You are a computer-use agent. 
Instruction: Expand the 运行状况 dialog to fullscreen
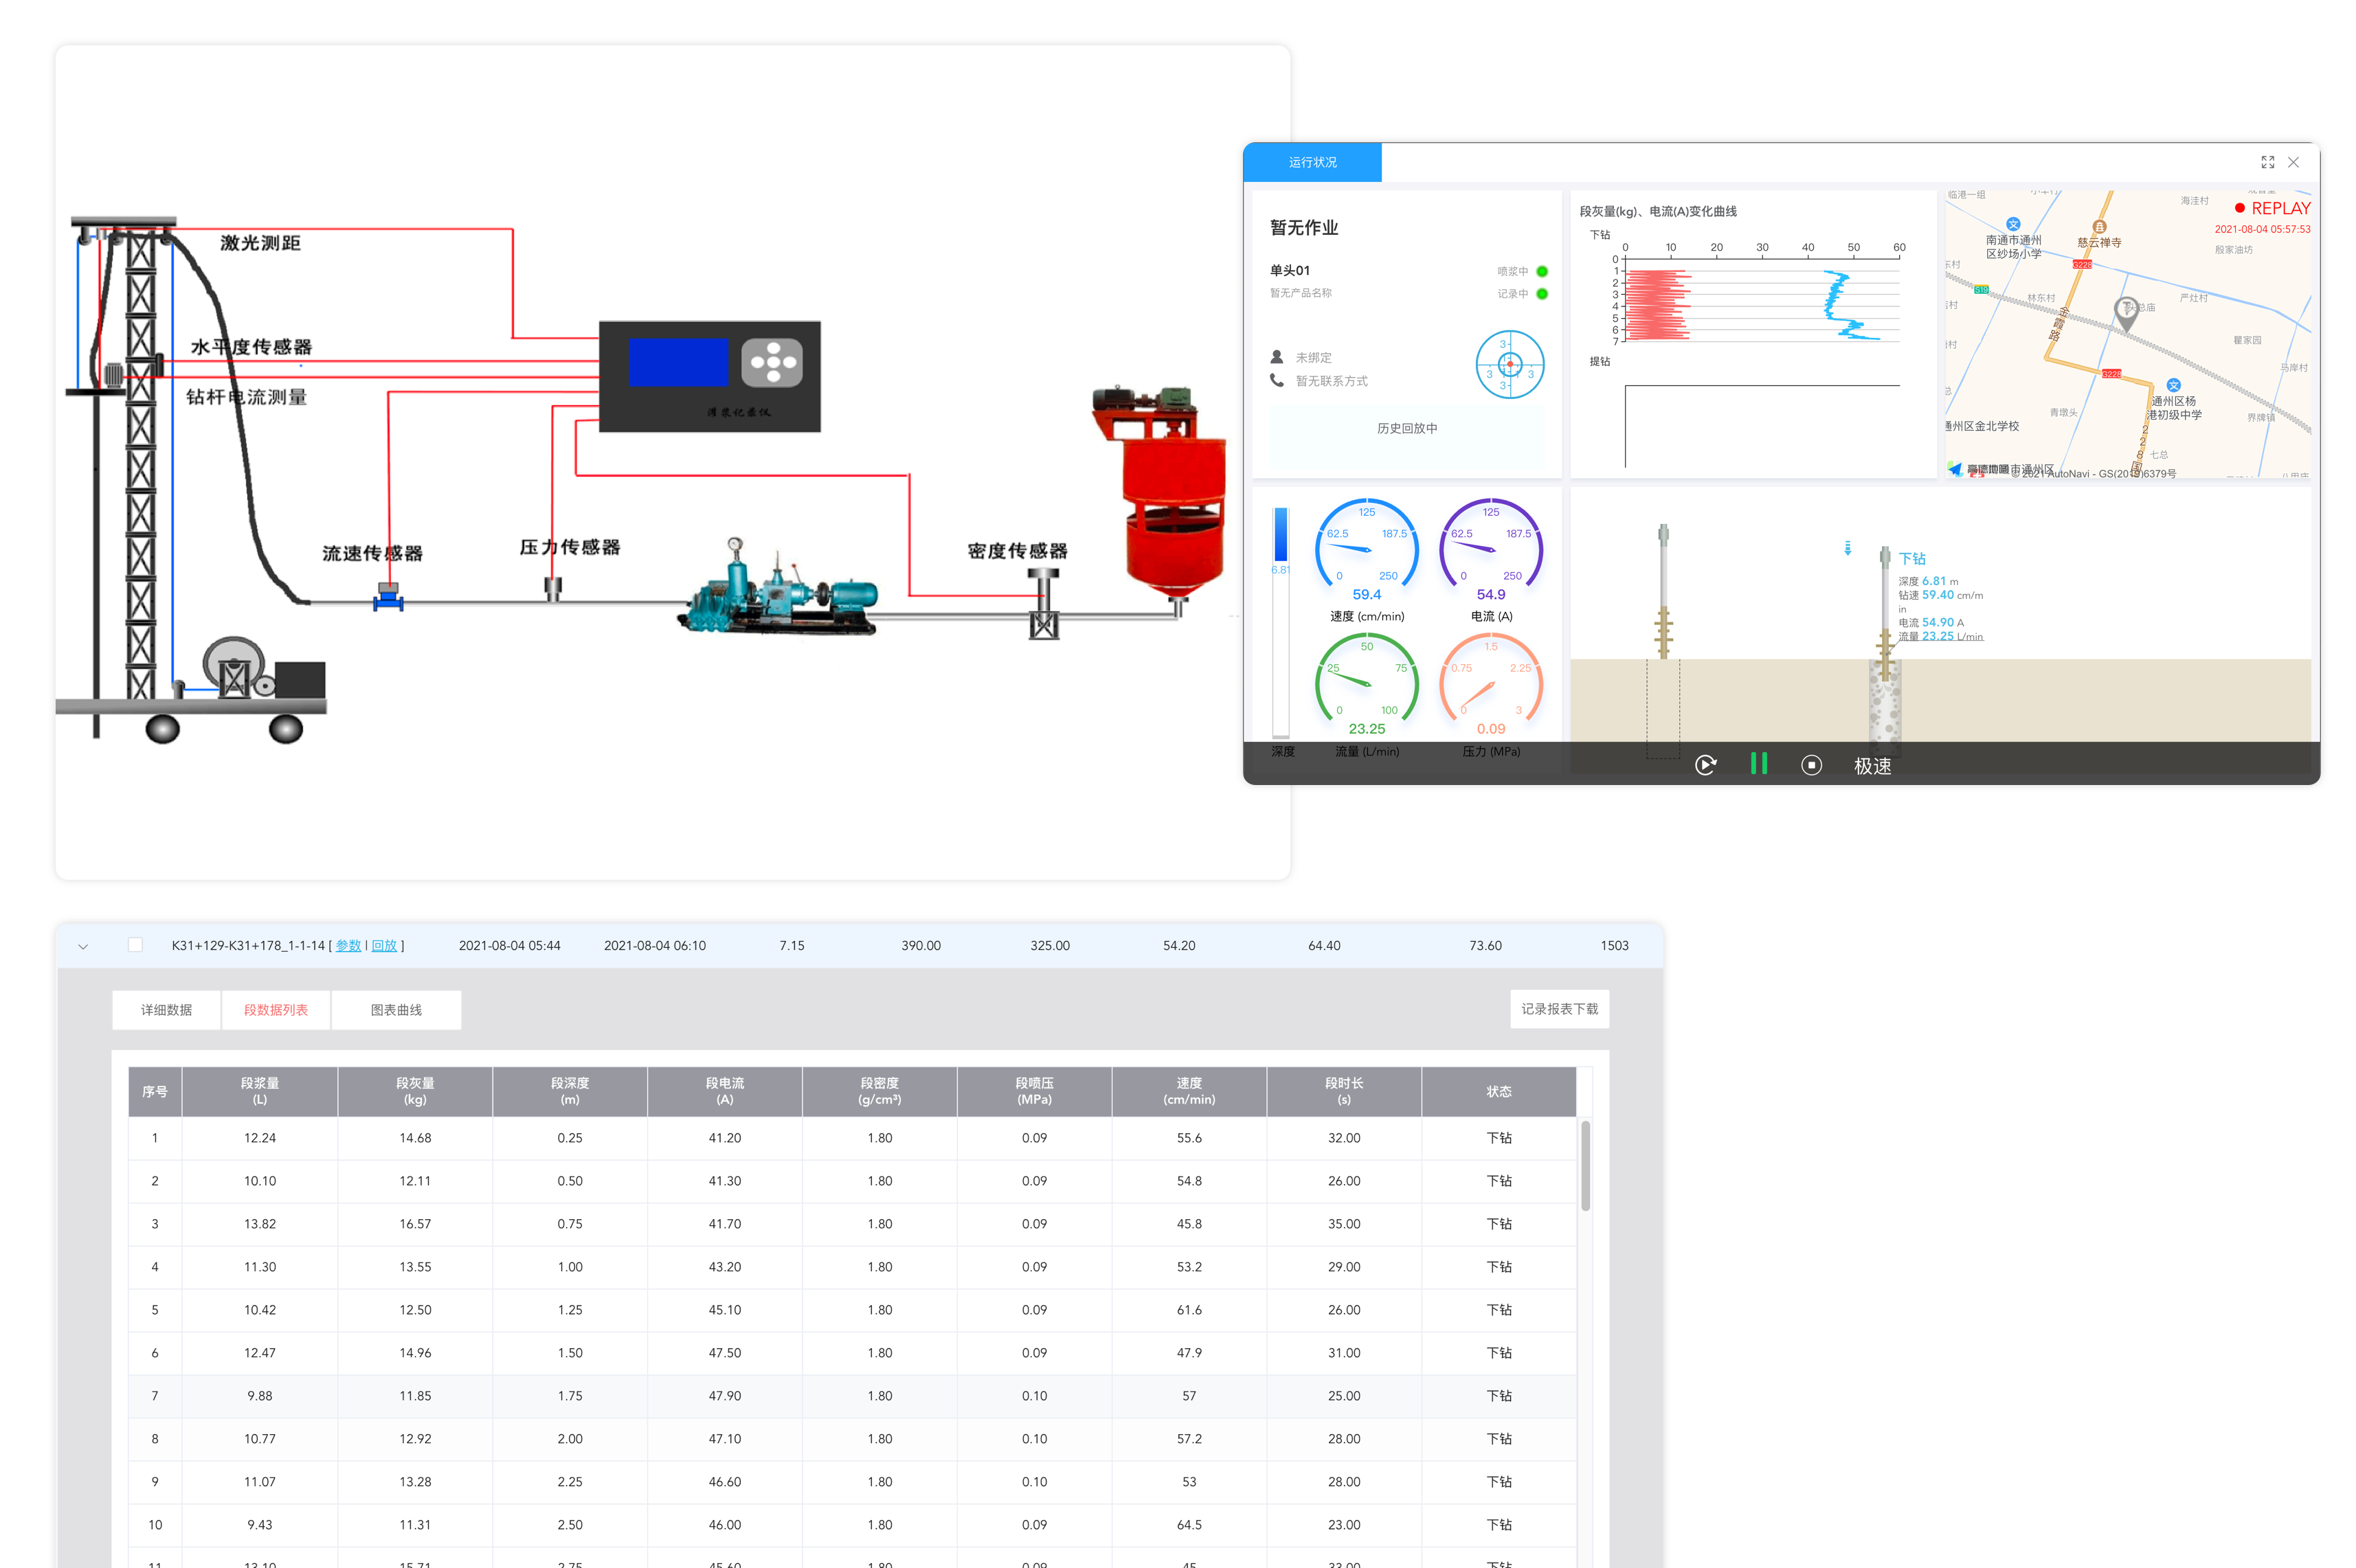[x=2267, y=162]
